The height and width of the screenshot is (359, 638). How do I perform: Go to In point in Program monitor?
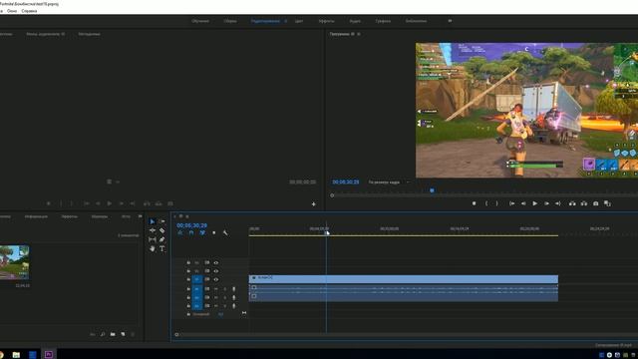[x=511, y=203]
